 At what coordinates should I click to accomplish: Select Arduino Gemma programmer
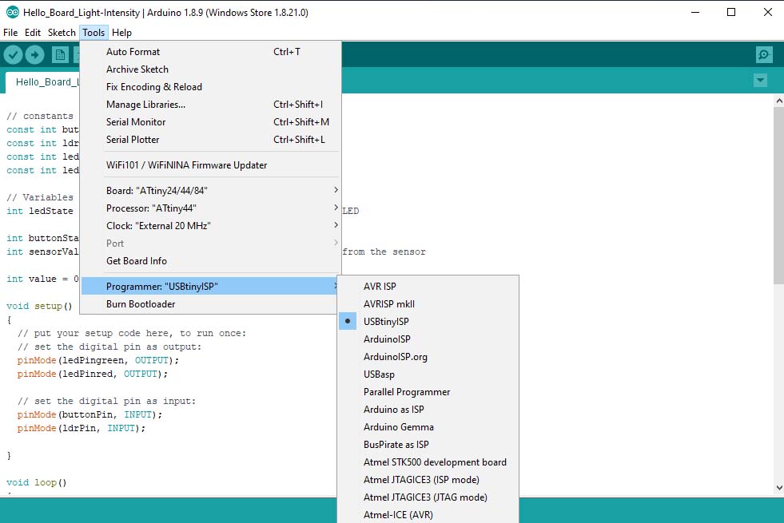click(x=428, y=427)
